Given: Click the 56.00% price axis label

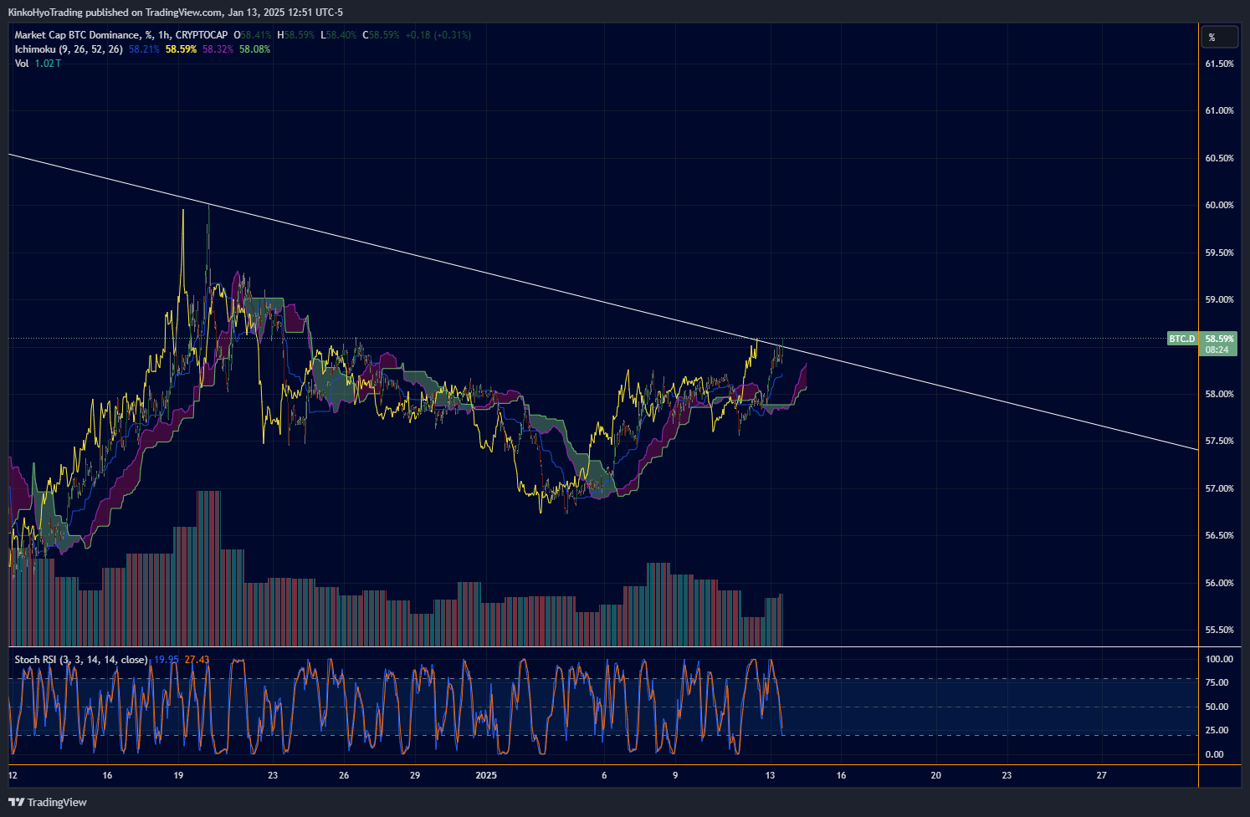Looking at the screenshot, I should [1219, 583].
